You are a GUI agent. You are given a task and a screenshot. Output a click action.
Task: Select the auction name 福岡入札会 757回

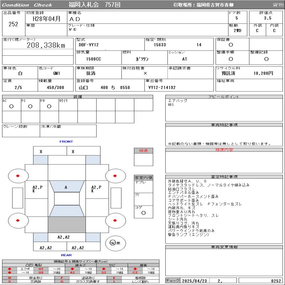pos(94,5)
